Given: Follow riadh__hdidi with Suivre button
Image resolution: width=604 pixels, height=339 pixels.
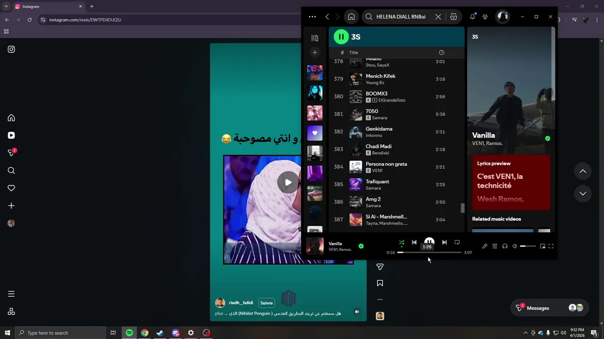Looking at the screenshot, I should click(x=267, y=303).
